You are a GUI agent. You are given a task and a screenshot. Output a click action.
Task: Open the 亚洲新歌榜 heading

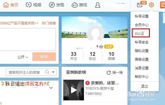click(x=76, y=72)
